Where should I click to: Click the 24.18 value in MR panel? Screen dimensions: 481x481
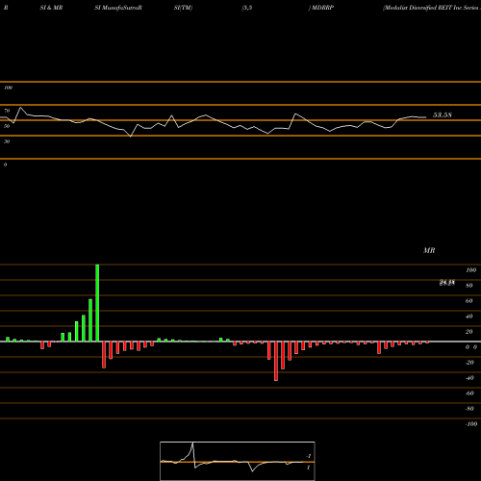click(447, 283)
